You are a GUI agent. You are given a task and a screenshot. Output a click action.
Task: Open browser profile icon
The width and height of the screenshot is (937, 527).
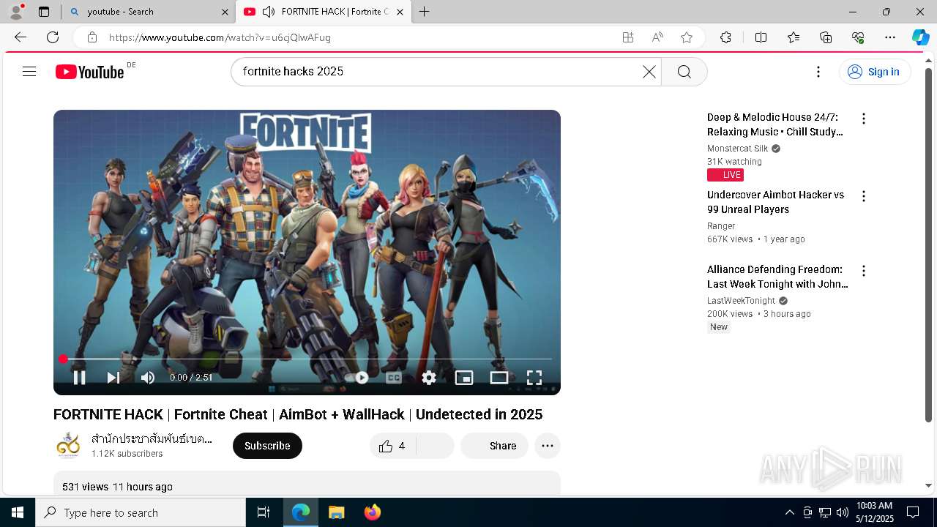15,12
